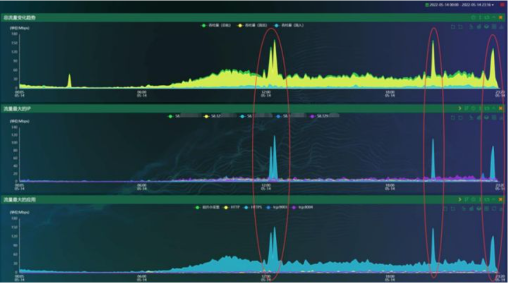Toggle stacked view in 总流量变化趋势 chart toolbox
The width and height of the screenshot is (508, 283).
486,26
